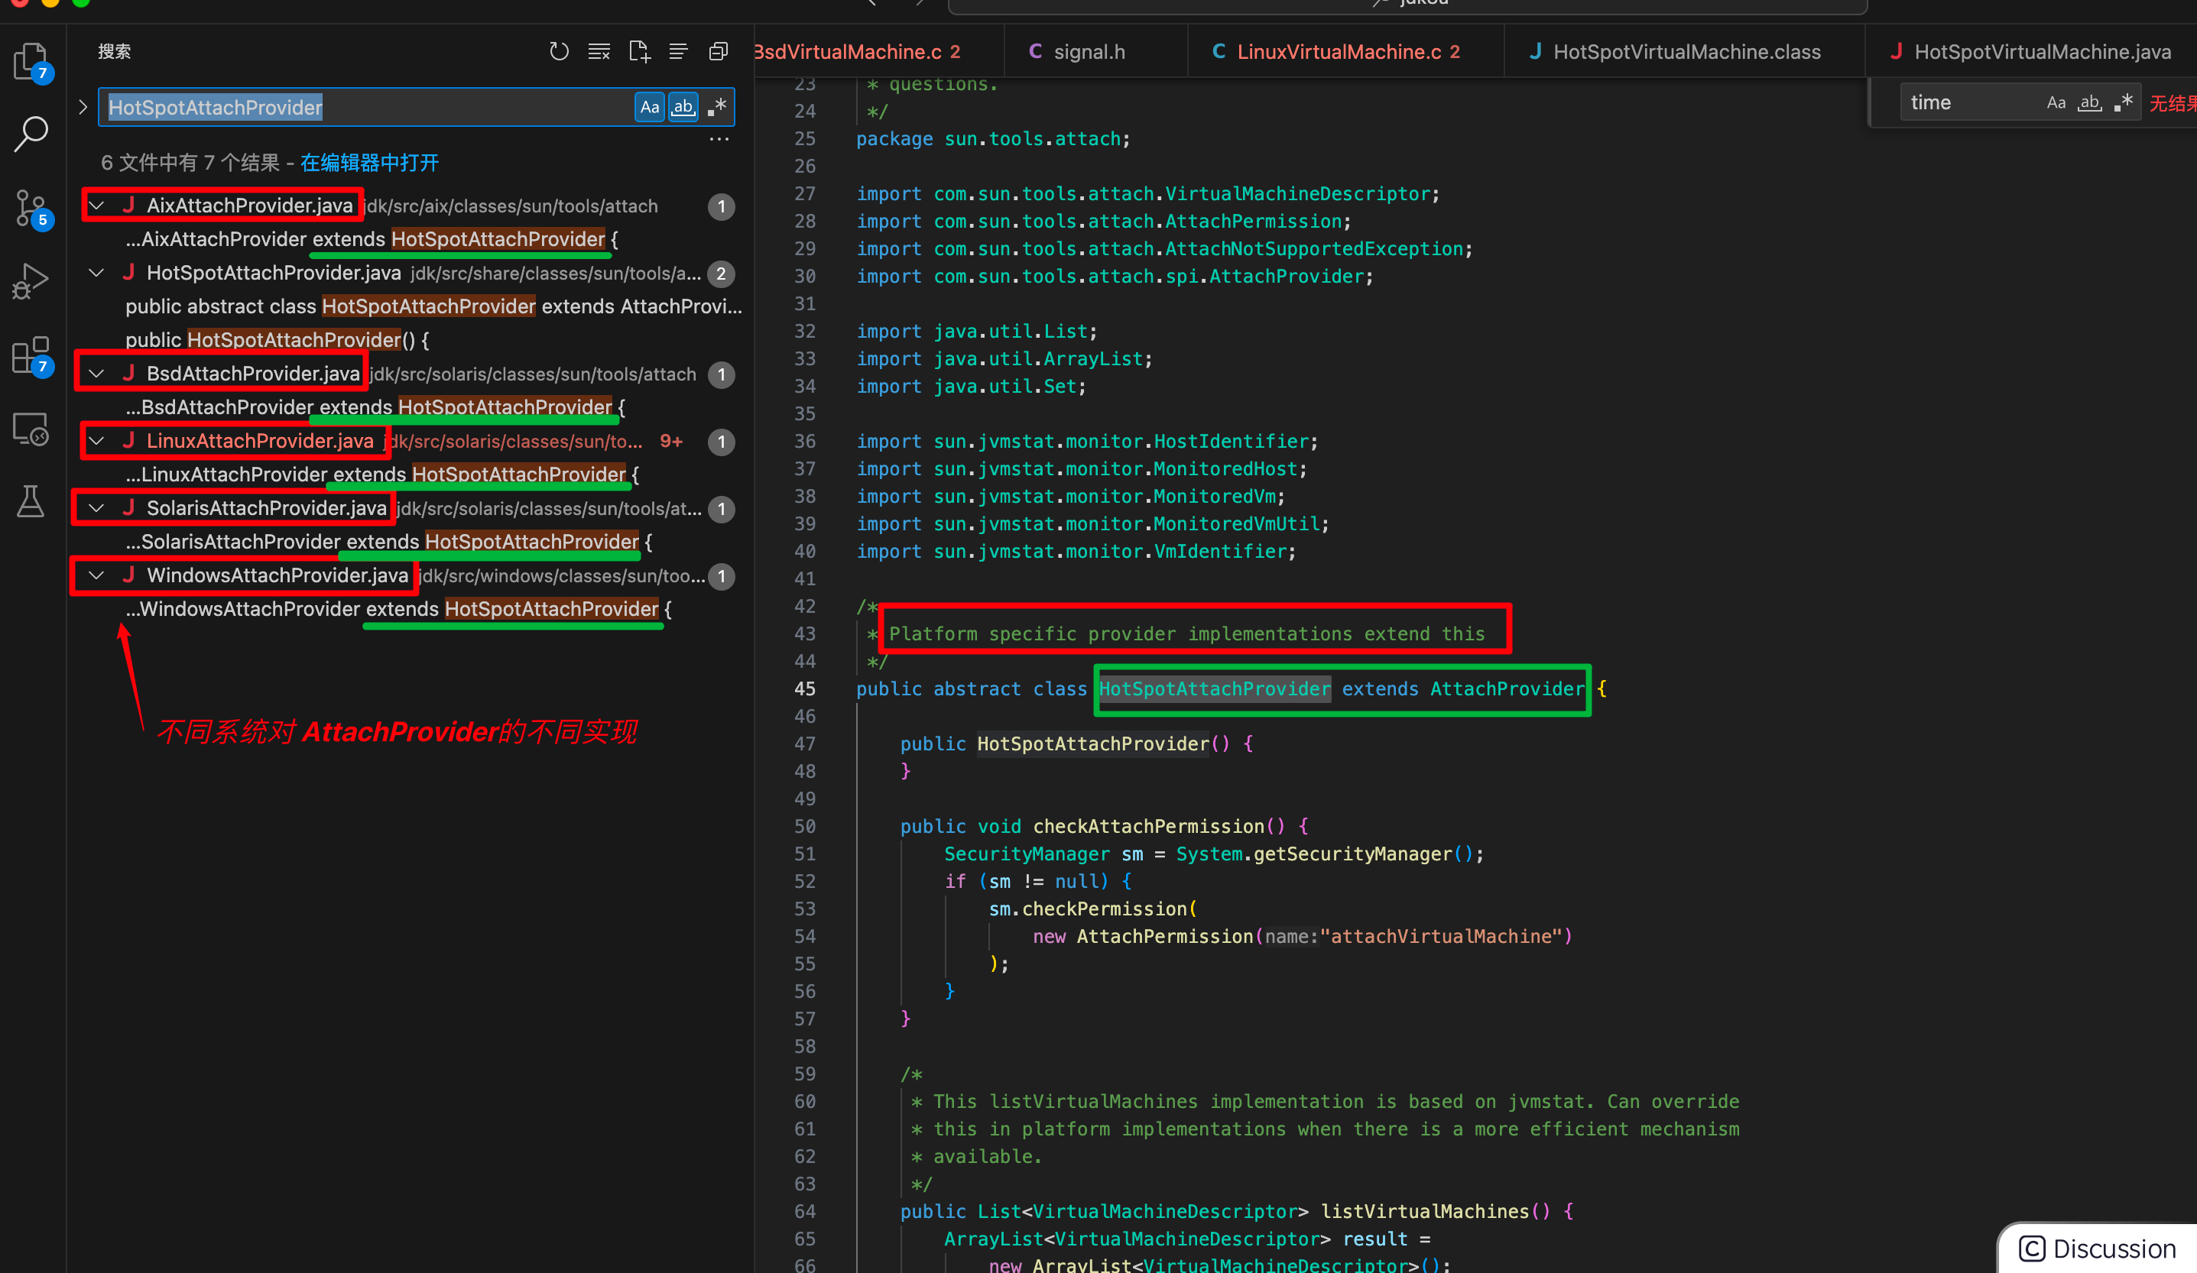Click the 在编辑器中打开 link
The height and width of the screenshot is (1273, 2197).
(x=370, y=163)
